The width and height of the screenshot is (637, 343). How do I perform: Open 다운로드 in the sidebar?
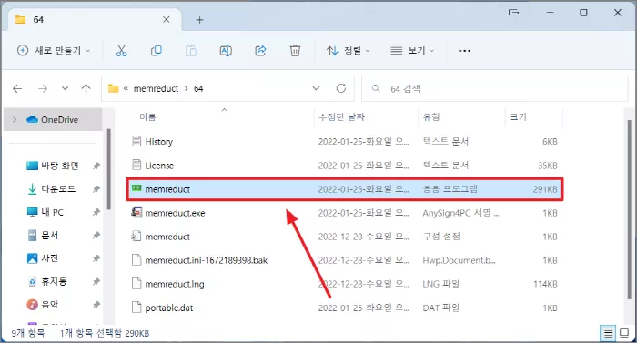[58, 189]
